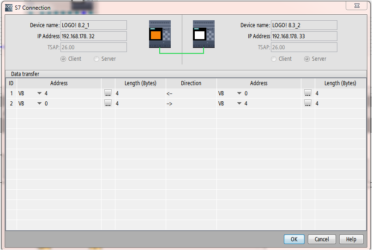Click the left Address column header
The image size is (372, 250).
tap(59, 83)
